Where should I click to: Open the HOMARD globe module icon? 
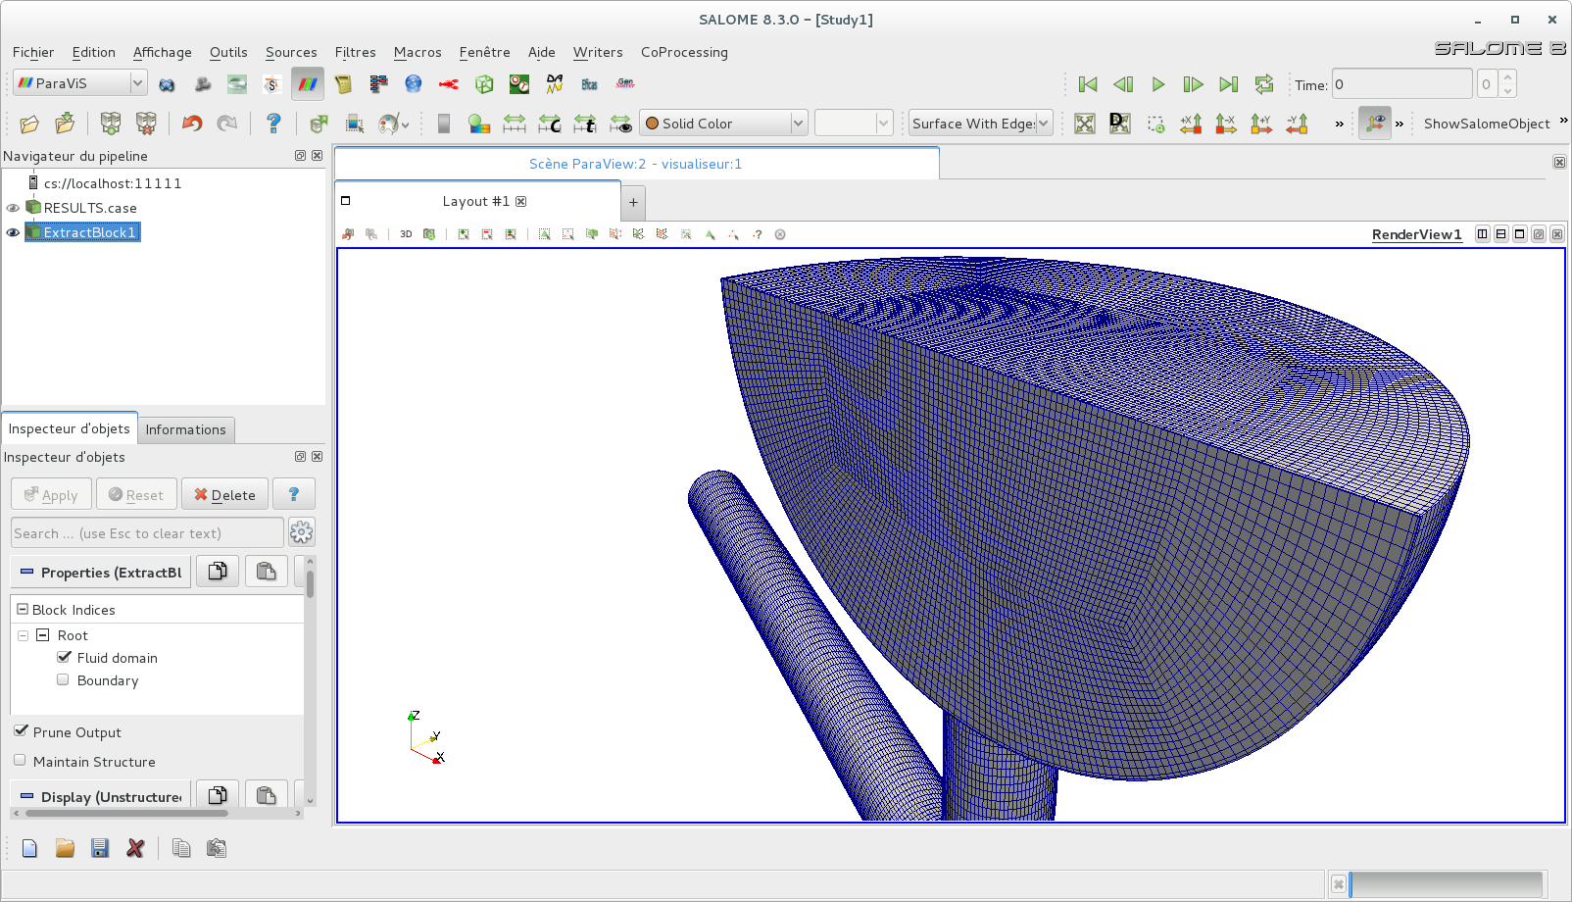click(414, 84)
